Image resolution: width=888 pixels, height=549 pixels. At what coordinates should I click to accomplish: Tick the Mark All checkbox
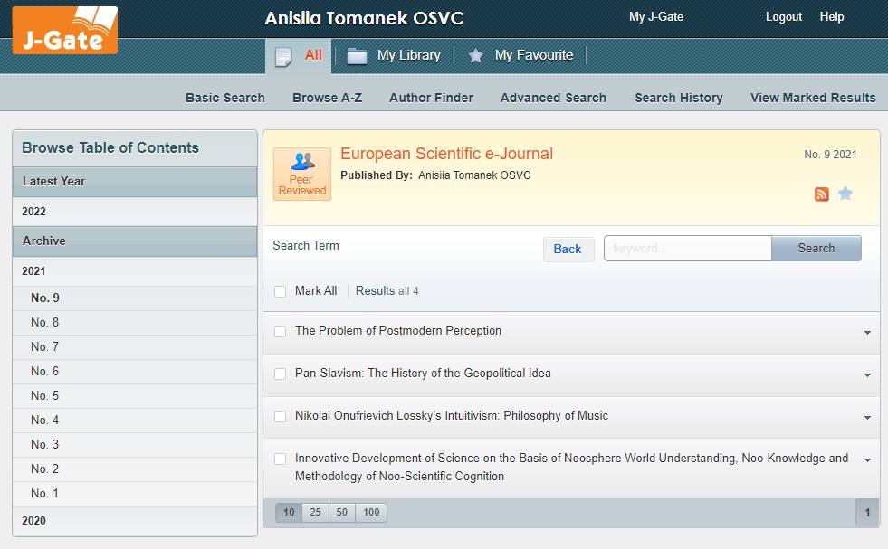281,291
